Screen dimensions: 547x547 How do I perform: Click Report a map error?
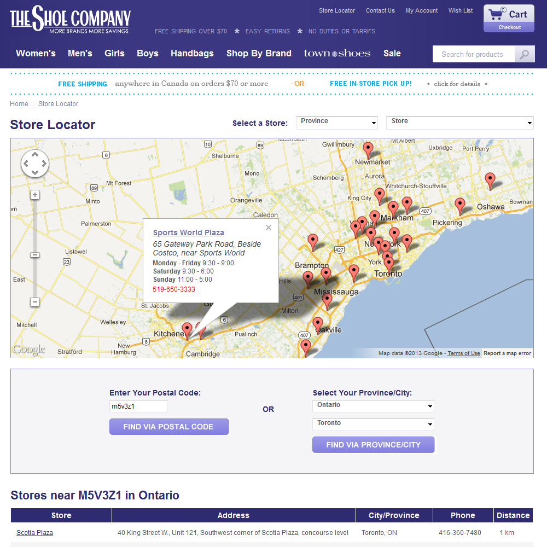click(x=507, y=353)
